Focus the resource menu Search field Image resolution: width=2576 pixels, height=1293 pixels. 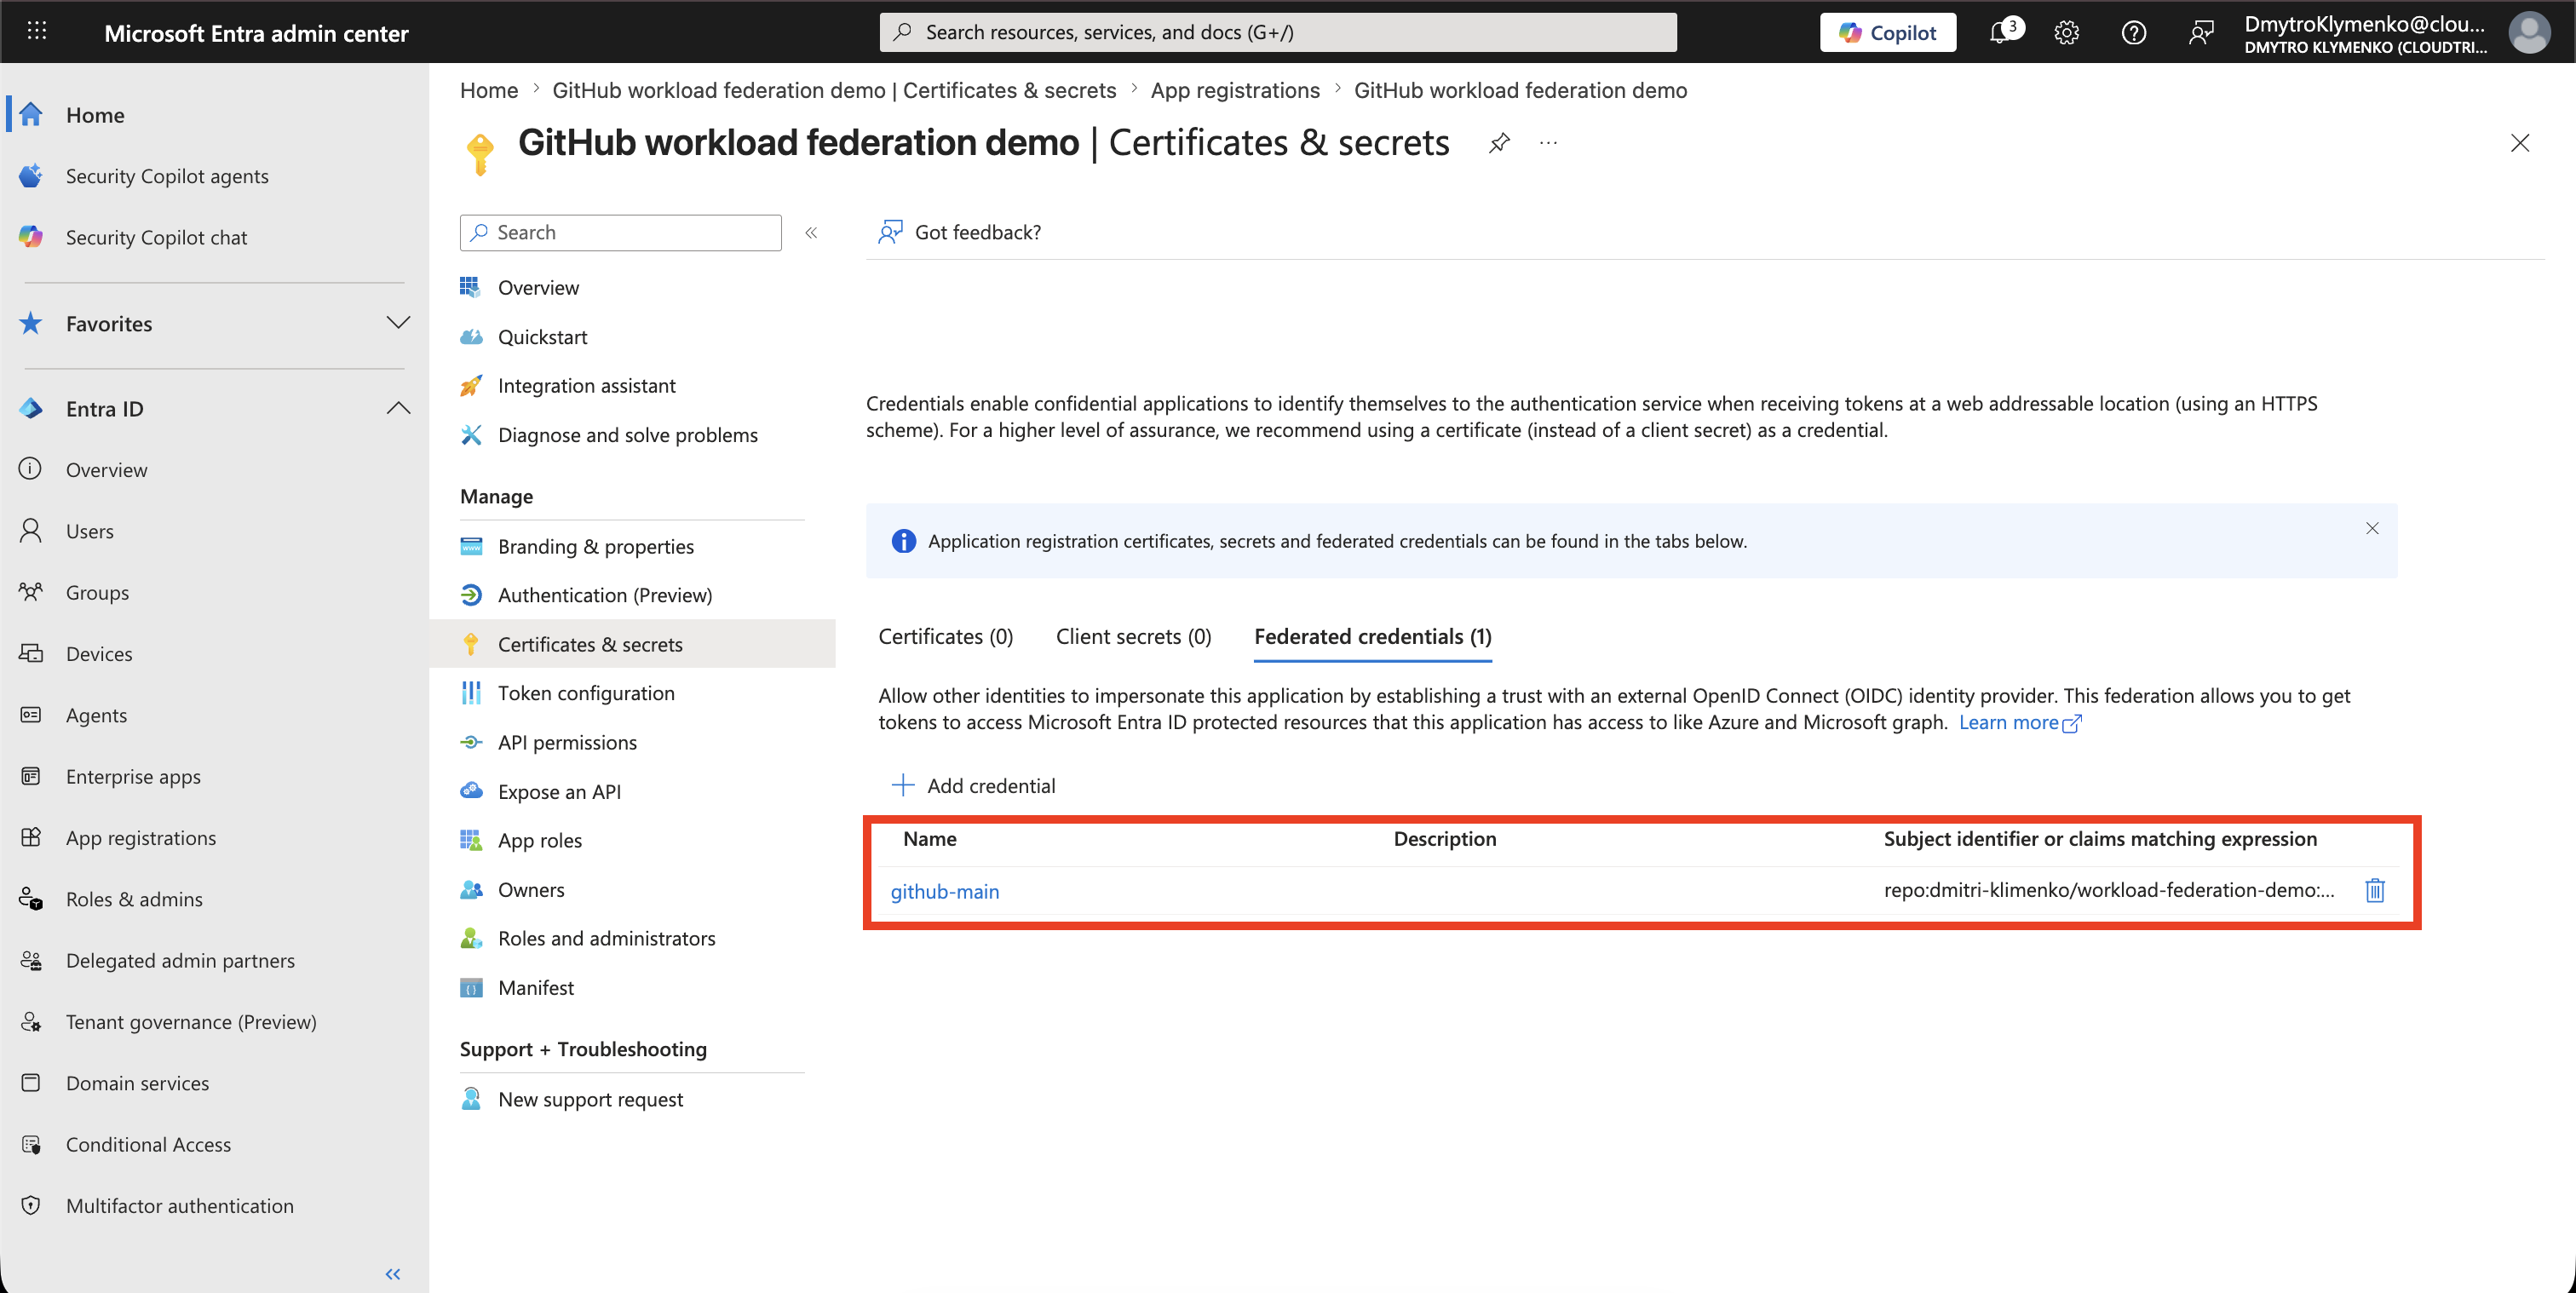[621, 232]
